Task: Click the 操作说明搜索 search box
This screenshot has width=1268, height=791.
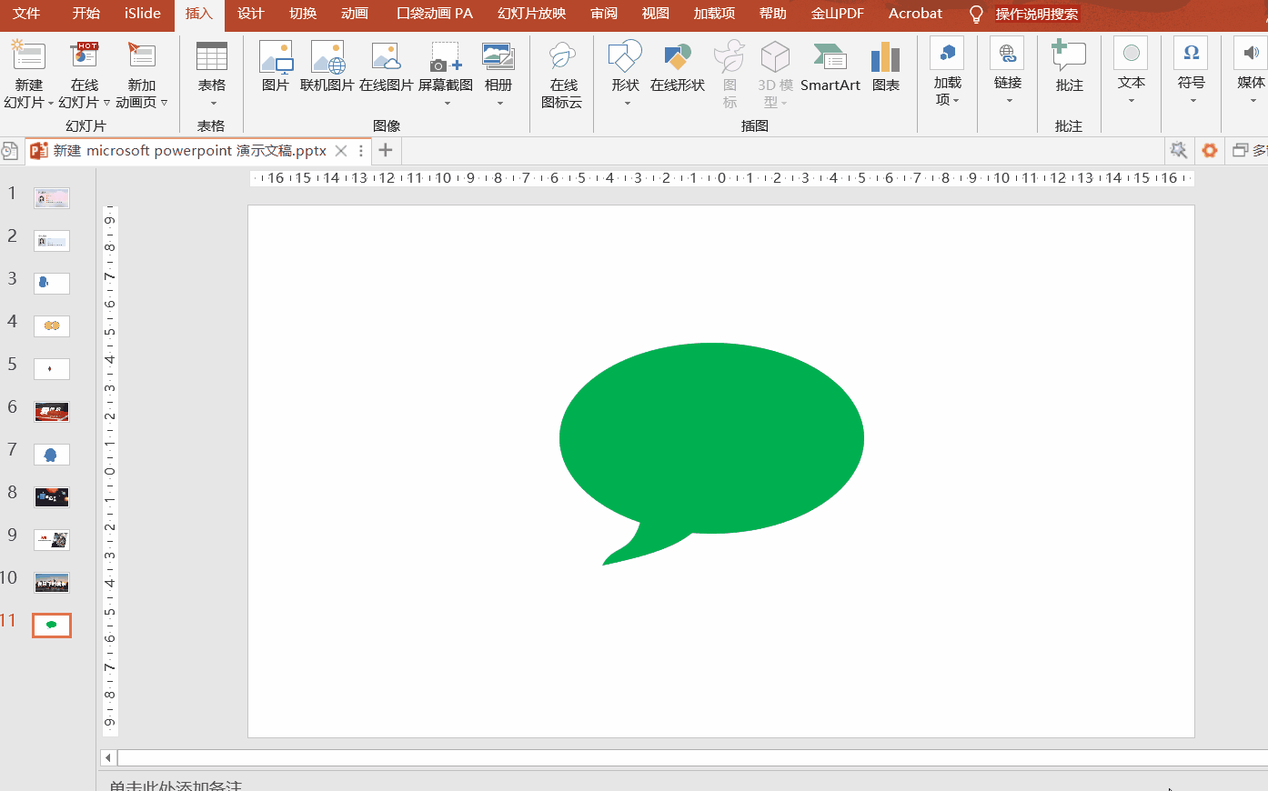Action: point(1037,15)
